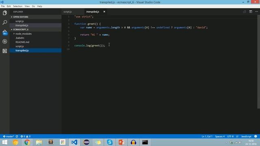Click the EXPLORER panel title
The image size is (260, 146).
(x=18, y=12)
